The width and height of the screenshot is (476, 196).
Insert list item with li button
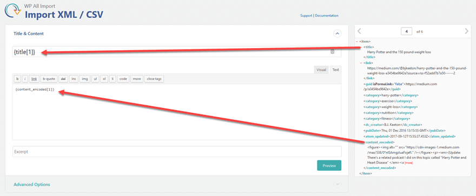[x=113, y=79]
